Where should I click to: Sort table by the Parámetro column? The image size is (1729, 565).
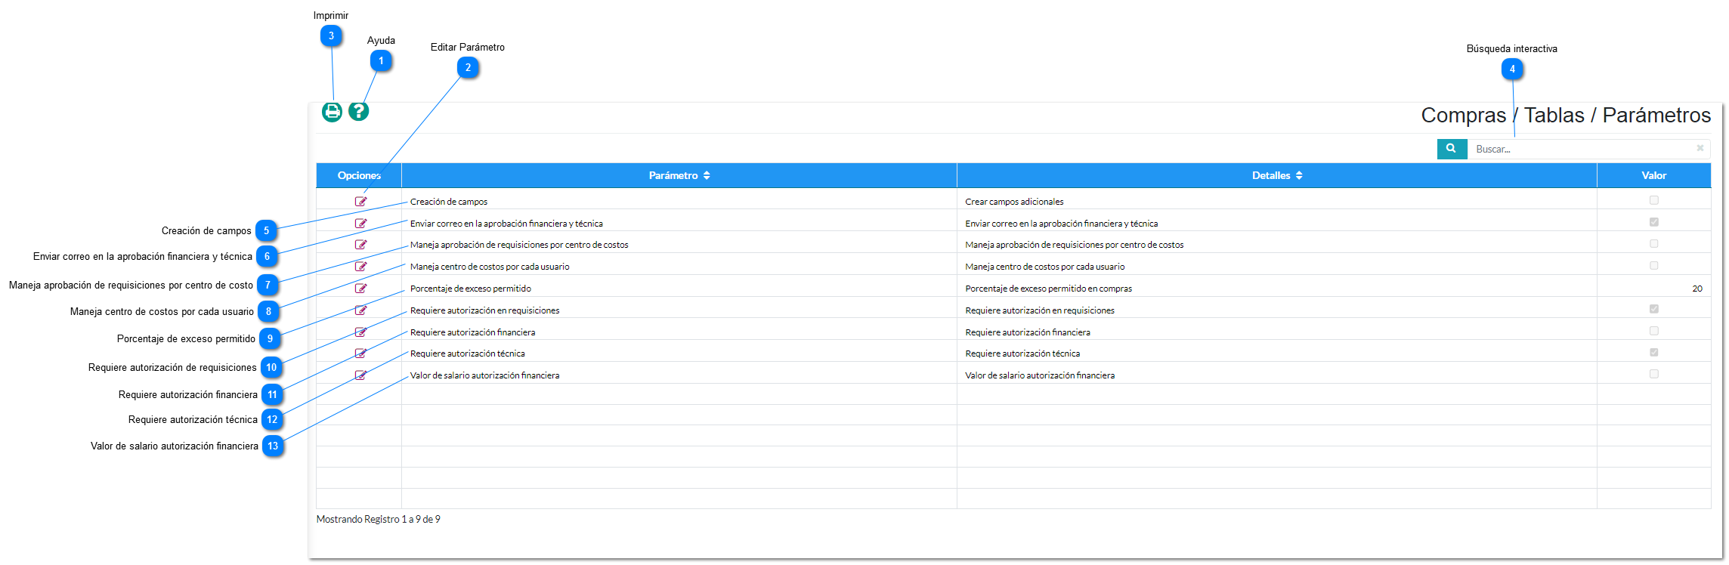pyautogui.click(x=679, y=175)
